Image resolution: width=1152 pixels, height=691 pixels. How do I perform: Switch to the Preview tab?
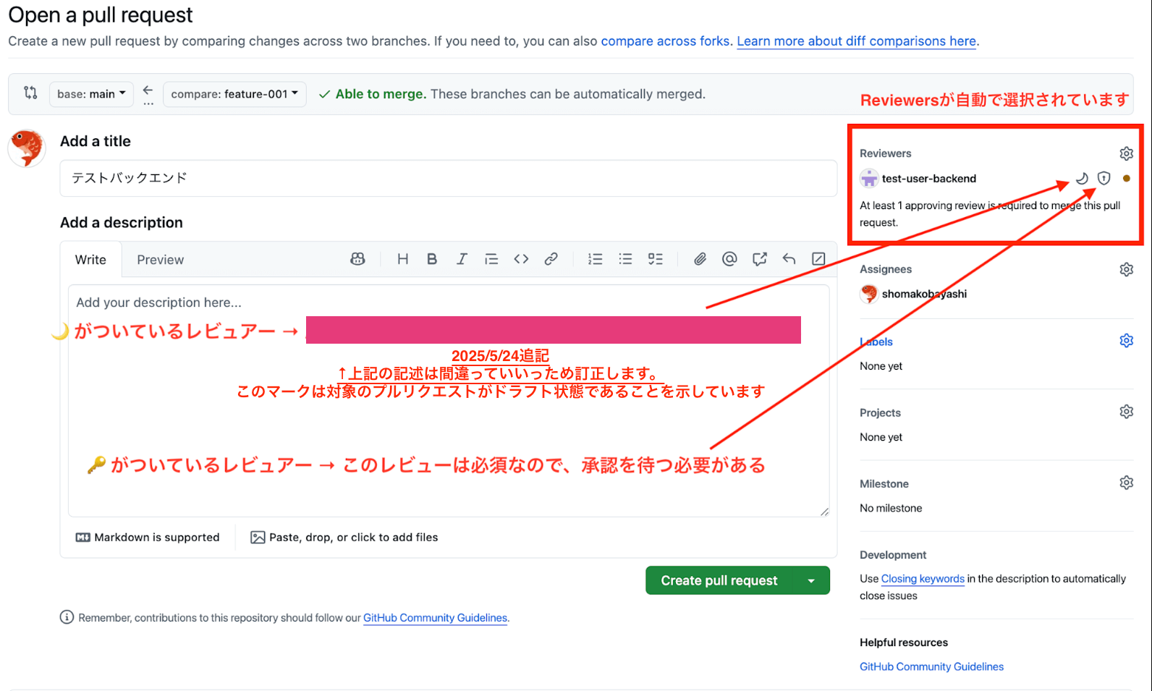pos(161,260)
